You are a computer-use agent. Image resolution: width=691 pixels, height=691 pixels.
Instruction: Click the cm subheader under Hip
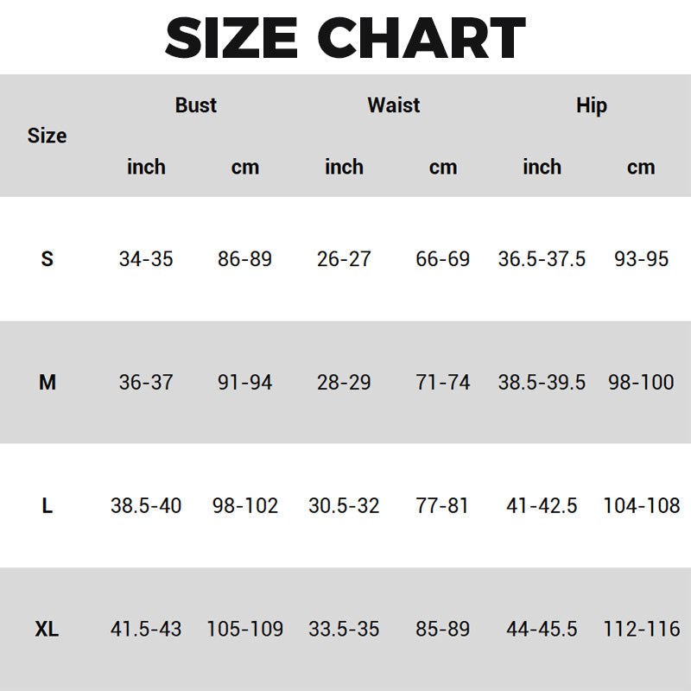pos(641,167)
